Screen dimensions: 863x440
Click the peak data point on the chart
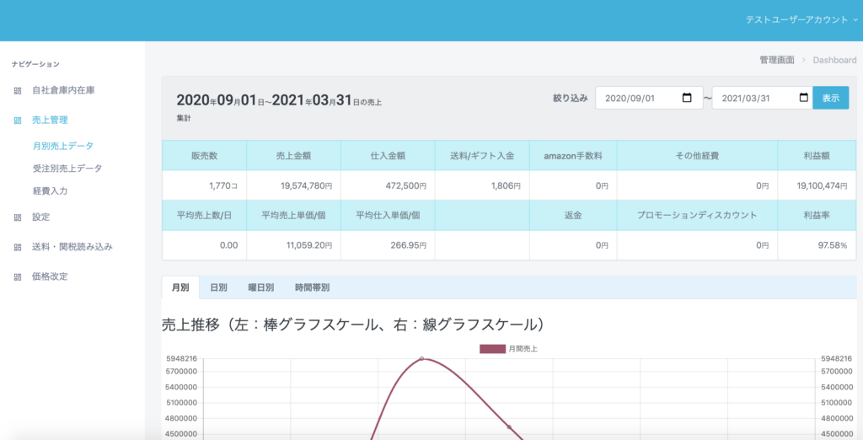[x=422, y=359]
